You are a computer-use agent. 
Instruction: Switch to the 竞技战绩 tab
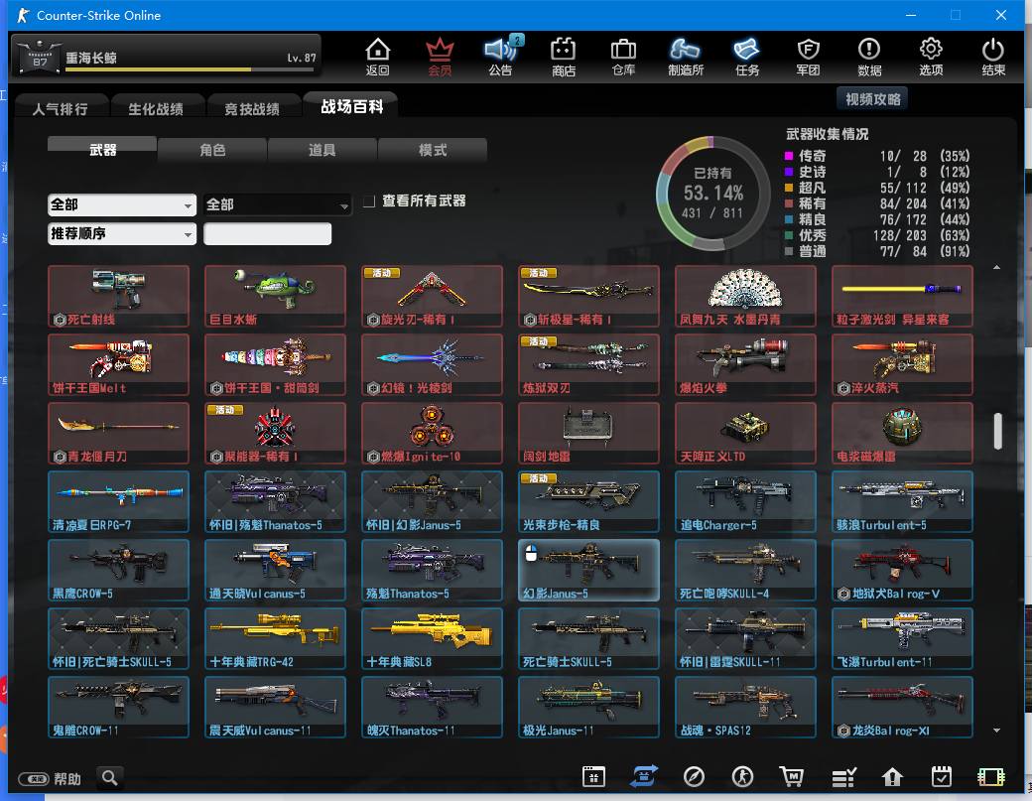tap(252, 108)
